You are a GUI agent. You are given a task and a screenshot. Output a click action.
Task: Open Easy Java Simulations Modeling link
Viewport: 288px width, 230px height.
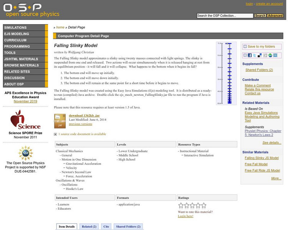coord(262,117)
